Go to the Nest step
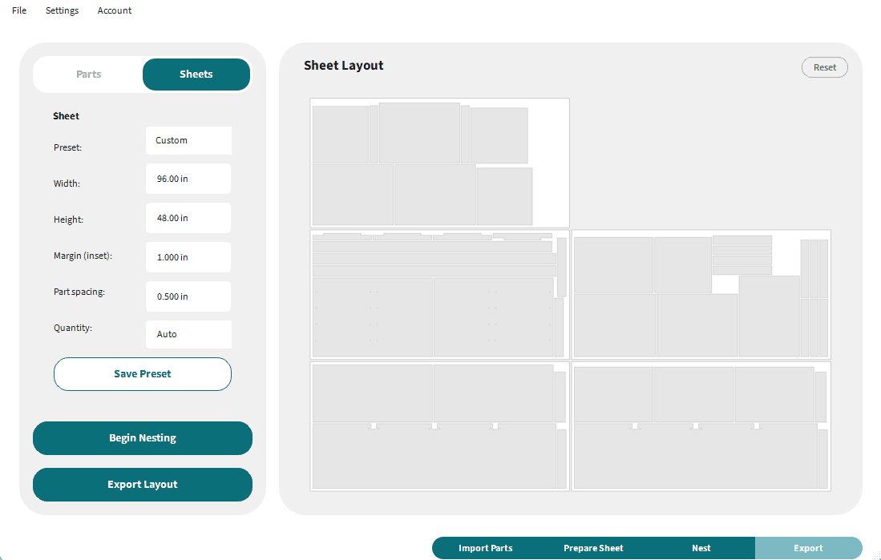The image size is (881, 560). pos(701,548)
